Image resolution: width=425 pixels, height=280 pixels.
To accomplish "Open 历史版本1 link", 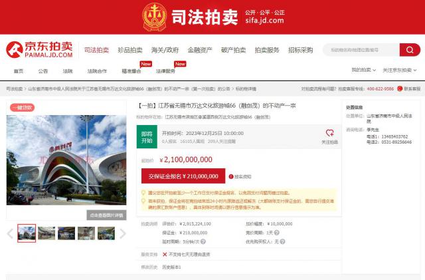I will tap(171, 267).
